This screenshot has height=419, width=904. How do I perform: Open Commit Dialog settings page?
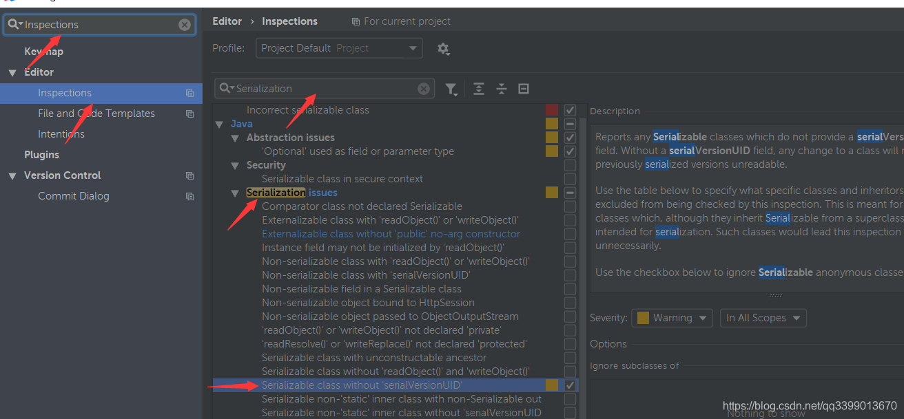[x=74, y=196]
